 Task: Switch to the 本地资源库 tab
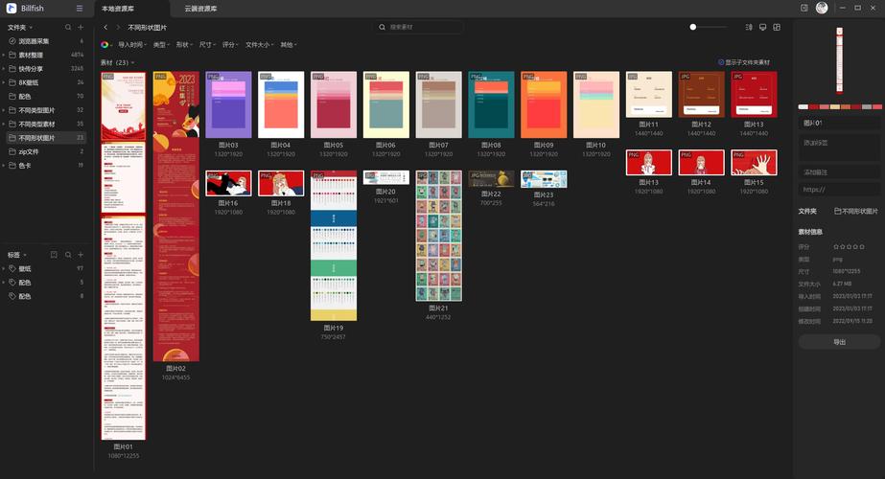117,9
